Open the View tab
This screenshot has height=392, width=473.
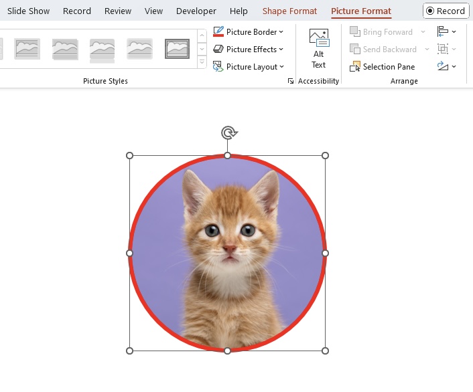(153, 11)
